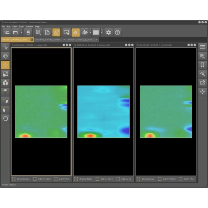Activate the move/pan tool in left sidebar
208x208 pixels.
[x=5, y=65]
